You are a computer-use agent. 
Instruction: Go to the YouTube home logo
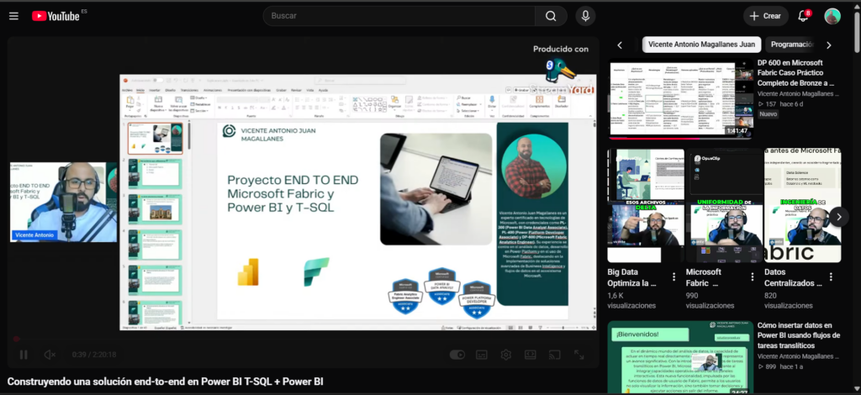pyautogui.click(x=55, y=16)
